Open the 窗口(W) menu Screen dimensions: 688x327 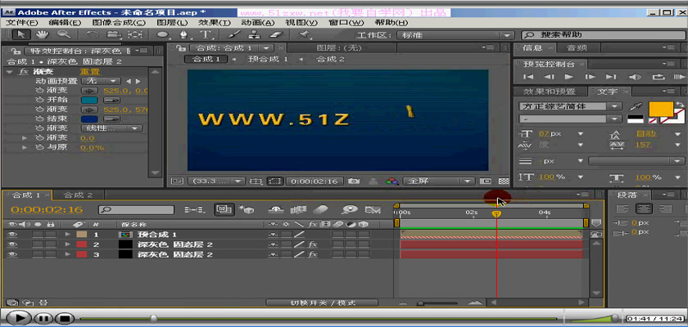346,23
